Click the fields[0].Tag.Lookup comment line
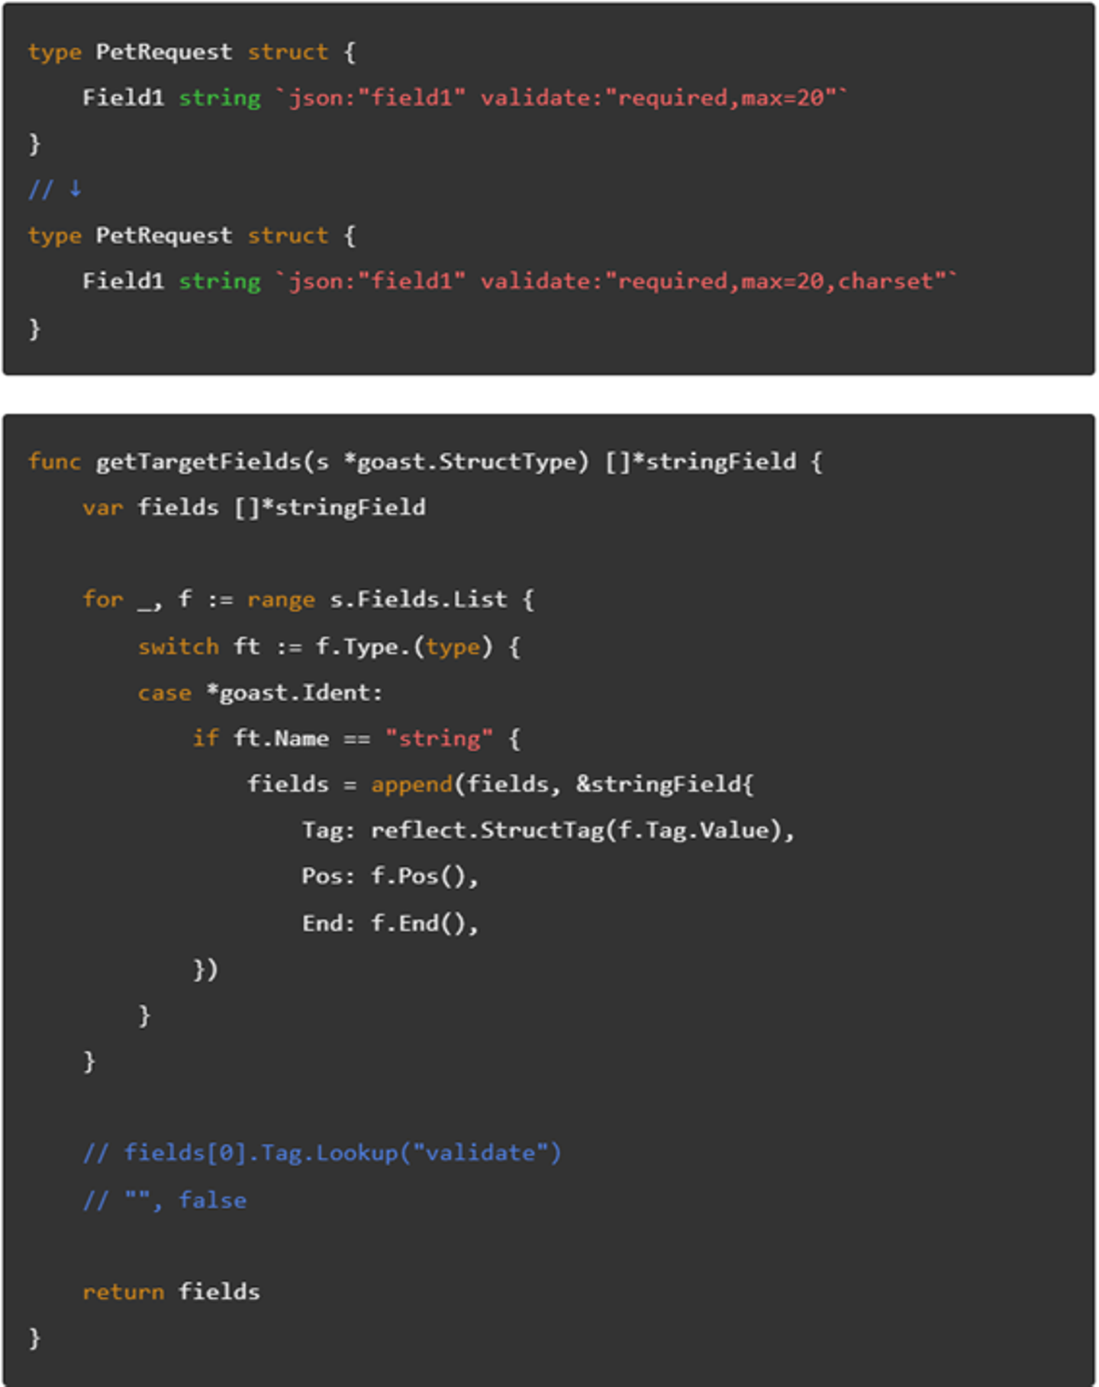 (321, 1152)
